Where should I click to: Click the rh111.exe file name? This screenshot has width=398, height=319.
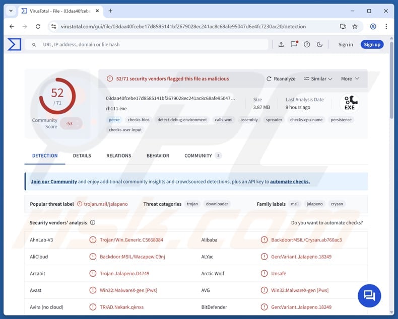coord(116,109)
